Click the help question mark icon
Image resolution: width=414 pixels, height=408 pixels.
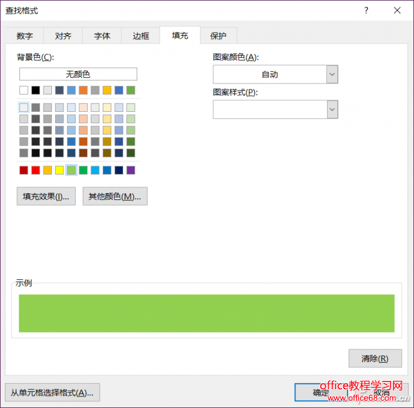coord(366,10)
